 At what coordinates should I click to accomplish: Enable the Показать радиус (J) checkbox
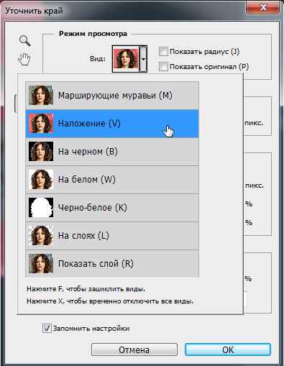click(163, 52)
